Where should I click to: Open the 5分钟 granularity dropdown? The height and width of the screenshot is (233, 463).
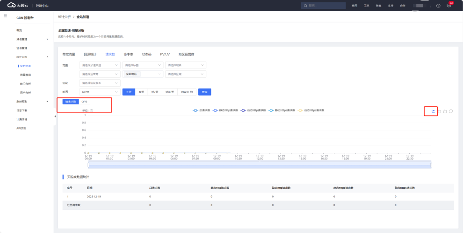pyautogui.click(x=100, y=92)
